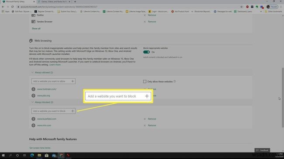Screen dimensions: 284x159
Task: Open Task View on taskbar
Action: tap(24, 155)
